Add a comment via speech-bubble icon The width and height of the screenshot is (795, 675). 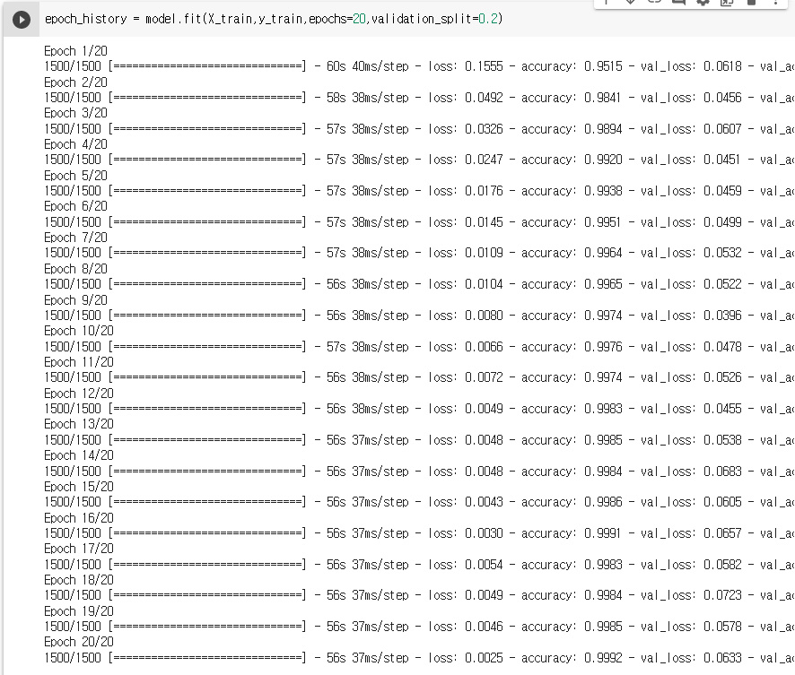click(x=678, y=2)
